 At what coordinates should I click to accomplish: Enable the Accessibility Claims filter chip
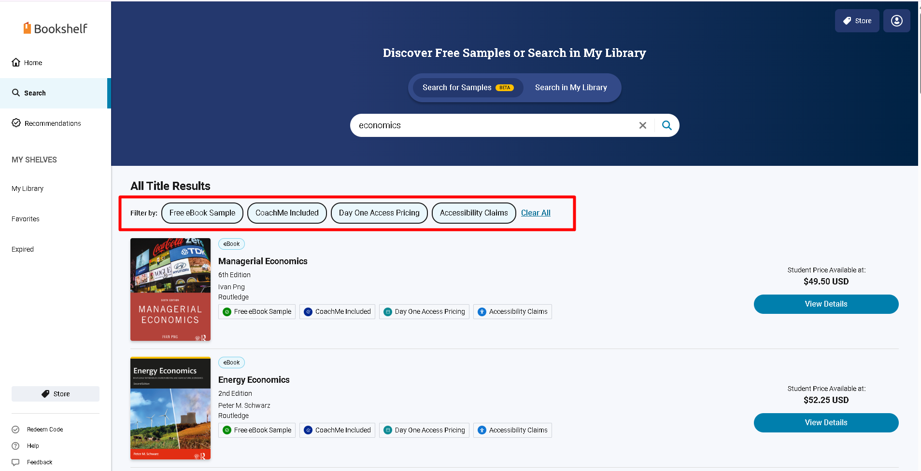(473, 213)
